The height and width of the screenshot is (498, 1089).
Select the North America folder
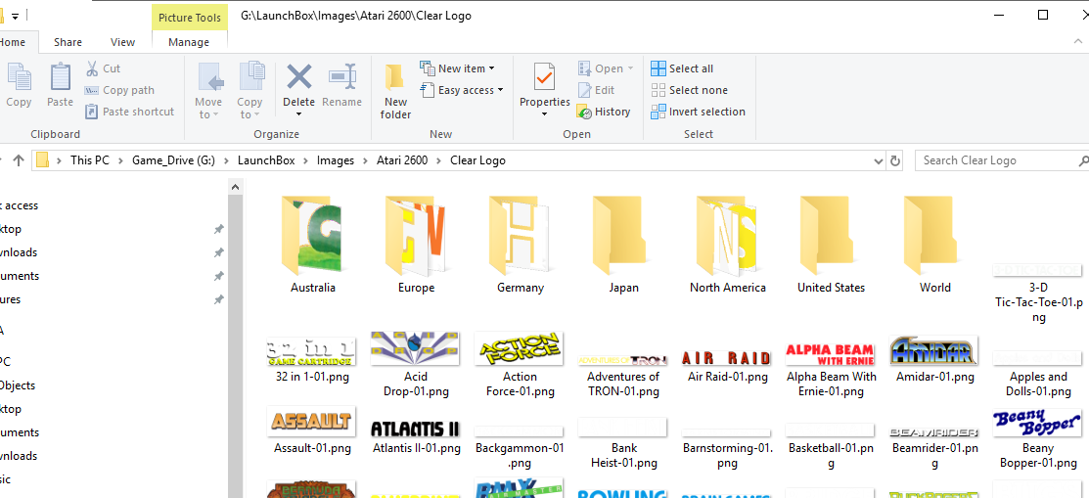tap(727, 246)
